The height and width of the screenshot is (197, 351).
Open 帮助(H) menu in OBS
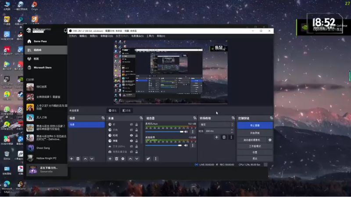(x=161, y=36)
